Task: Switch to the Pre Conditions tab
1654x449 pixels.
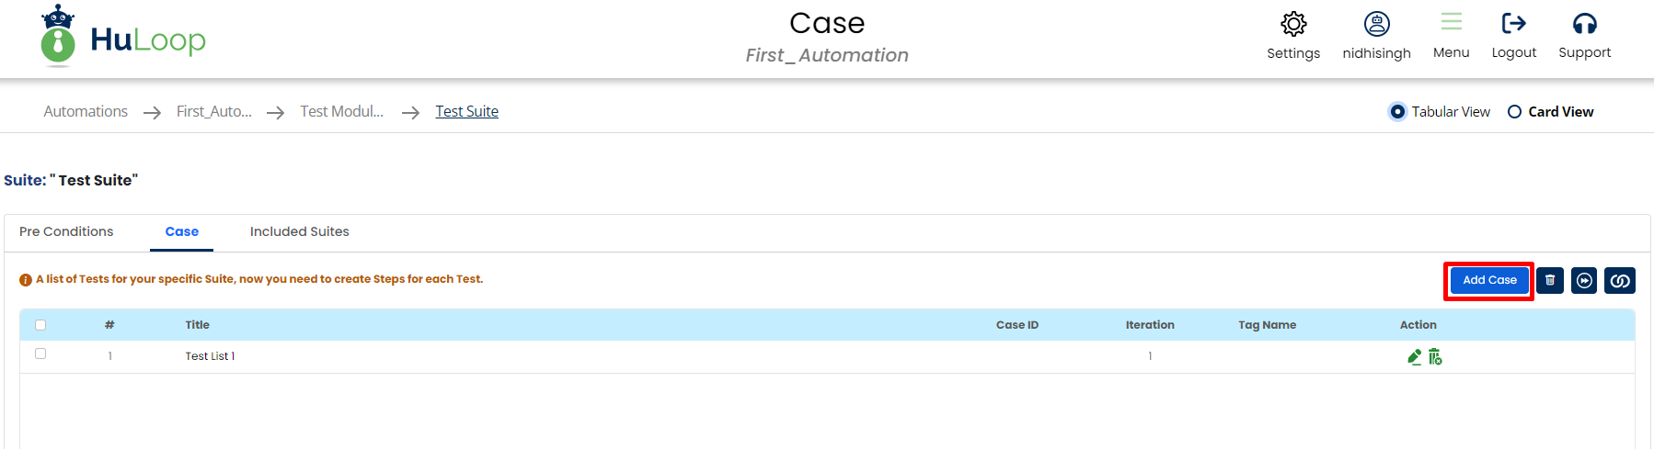Action: point(66,231)
